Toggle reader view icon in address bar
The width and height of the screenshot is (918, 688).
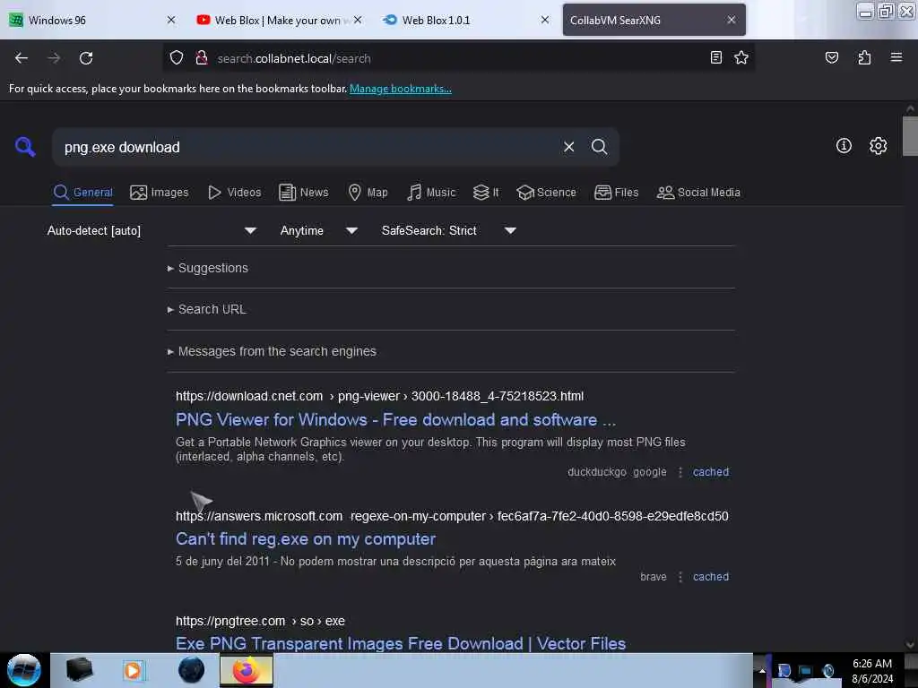715,57
